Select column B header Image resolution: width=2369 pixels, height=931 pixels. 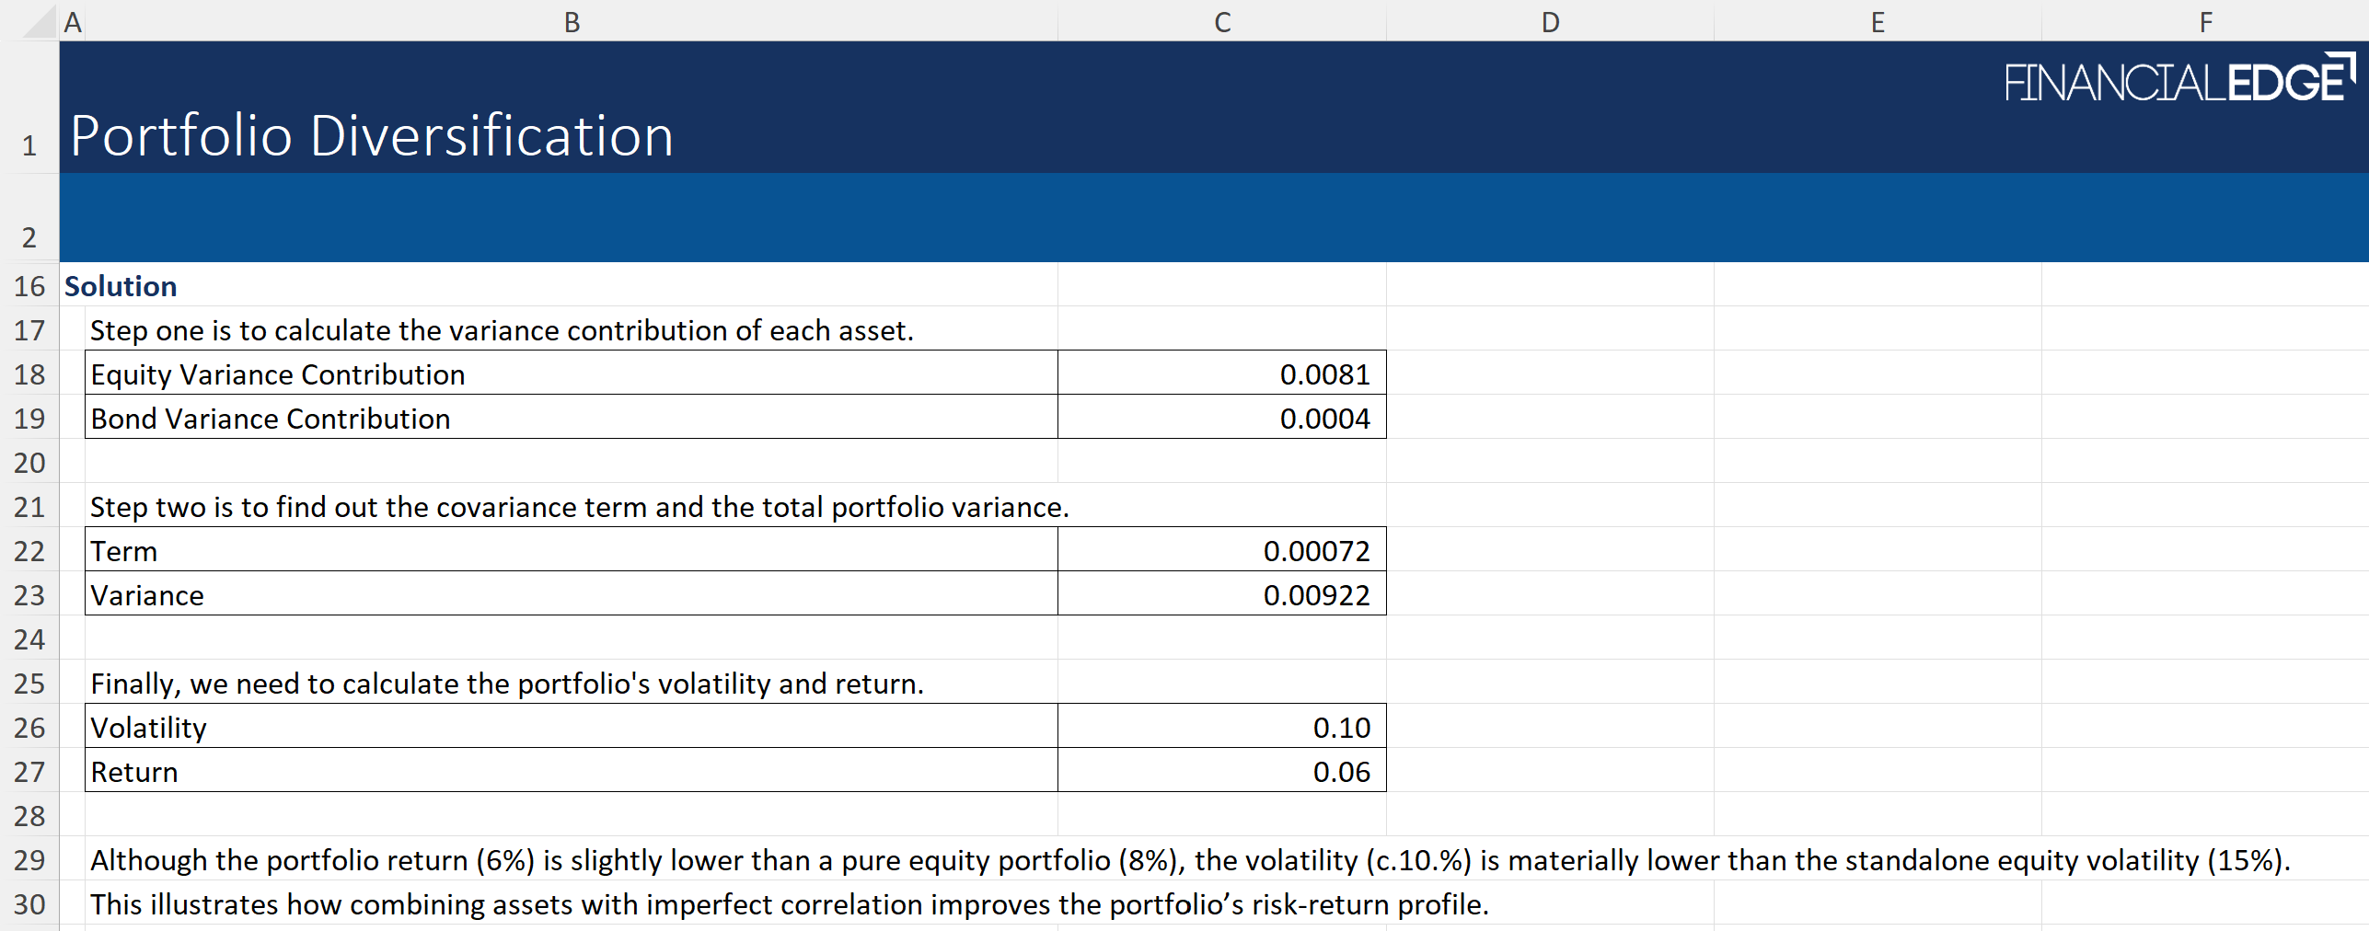click(x=571, y=22)
